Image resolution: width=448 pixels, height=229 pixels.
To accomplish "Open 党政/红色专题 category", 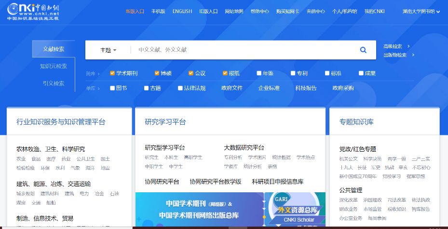I will point(357,149).
